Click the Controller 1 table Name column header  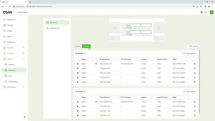click(84, 59)
